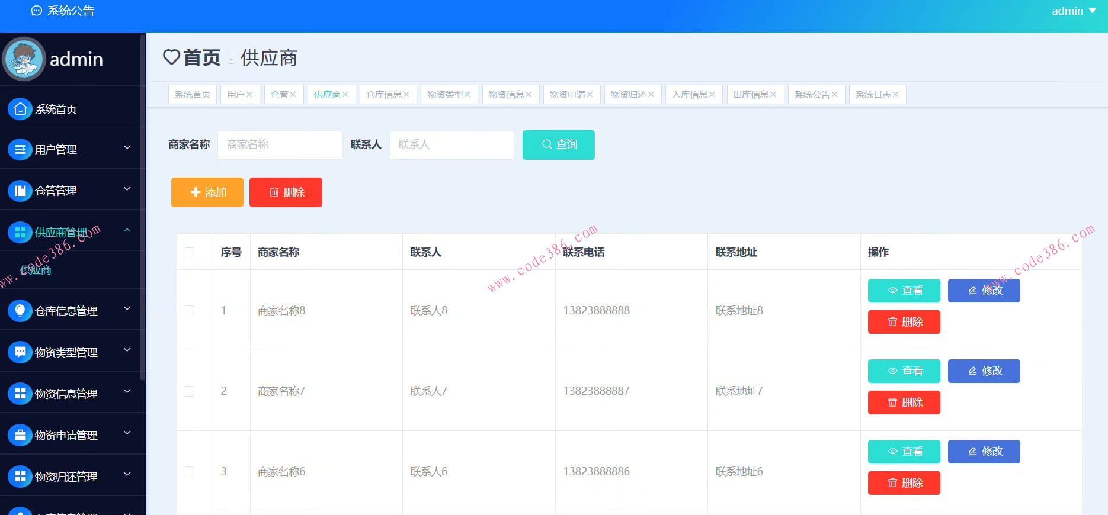The width and height of the screenshot is (1108, 515).
Task: Expand the 仓库信息管理 menu chevron
Action: 127,308
